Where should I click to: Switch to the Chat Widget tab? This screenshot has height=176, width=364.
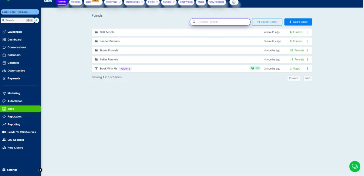coord(186,2)
